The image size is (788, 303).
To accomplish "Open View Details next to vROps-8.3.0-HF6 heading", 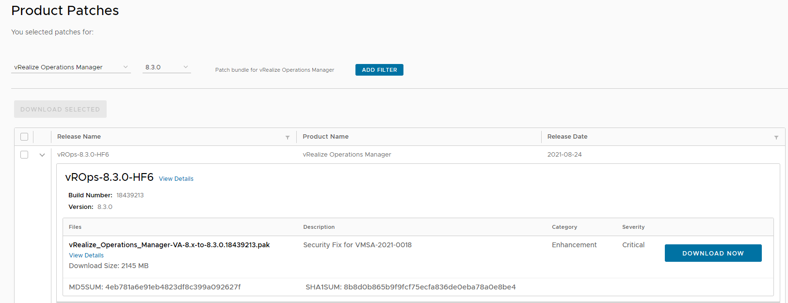I will (176, 179).
